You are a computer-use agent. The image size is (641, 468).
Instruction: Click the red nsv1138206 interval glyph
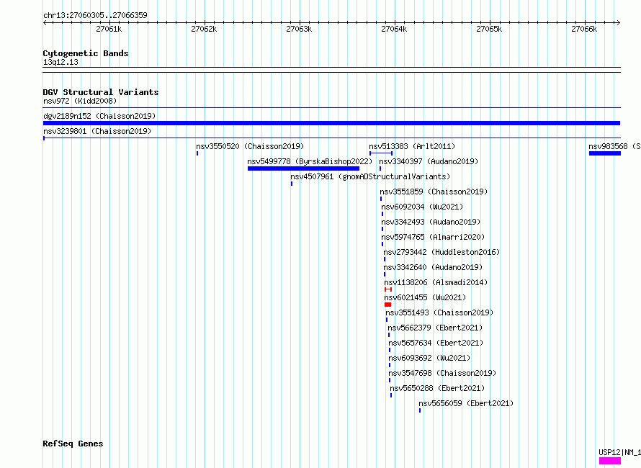click(x=388, y=289)
